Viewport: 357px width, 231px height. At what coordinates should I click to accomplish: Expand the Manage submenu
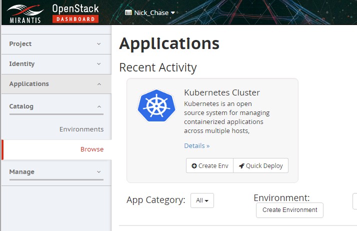(x=56, y=172)
